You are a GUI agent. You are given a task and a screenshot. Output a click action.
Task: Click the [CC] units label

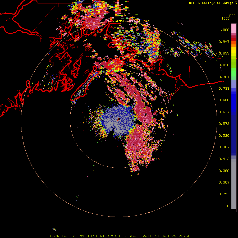click(226, 18)
